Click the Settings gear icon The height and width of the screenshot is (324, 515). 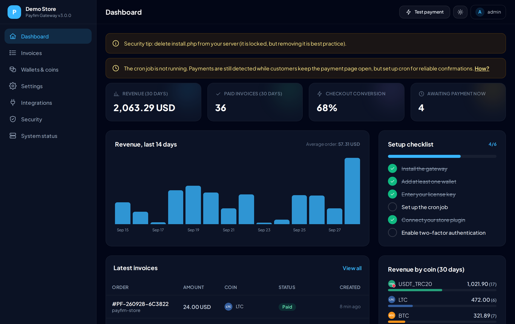(13, 86)
